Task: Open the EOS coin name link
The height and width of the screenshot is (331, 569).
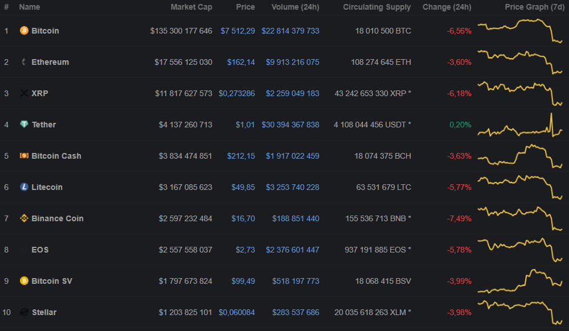Action: pyautogui.click(x=40, y=250)
